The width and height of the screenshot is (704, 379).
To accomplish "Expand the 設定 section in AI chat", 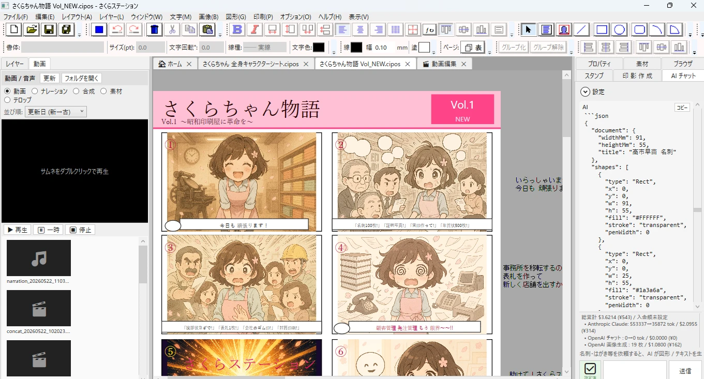I will coord(585,92).
